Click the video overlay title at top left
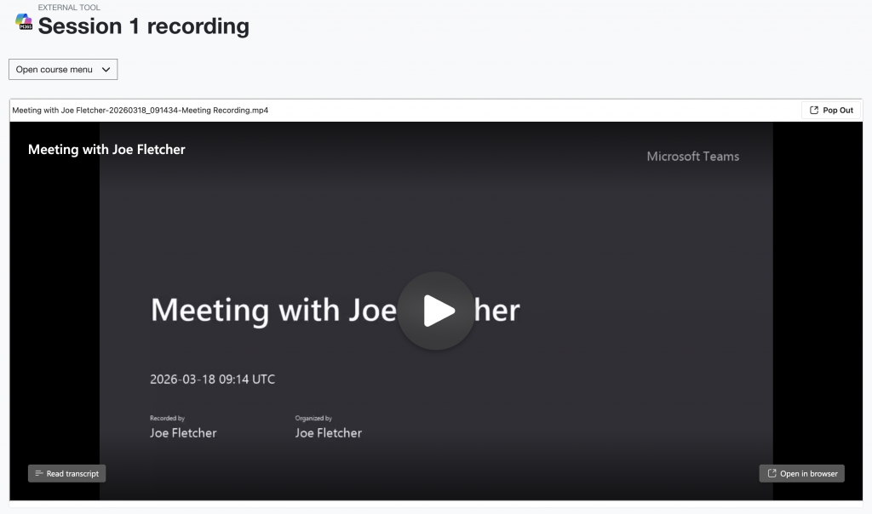 pyautogui.click(x=106, y=150)
